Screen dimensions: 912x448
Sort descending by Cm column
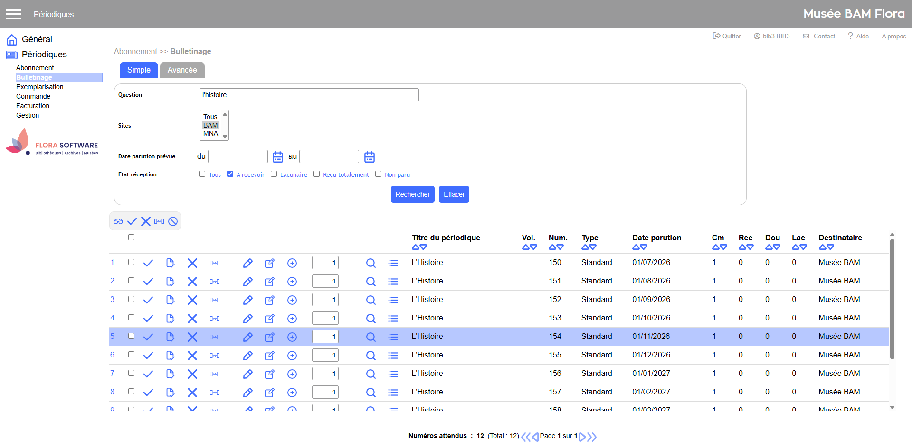click(x=723, y=247)
